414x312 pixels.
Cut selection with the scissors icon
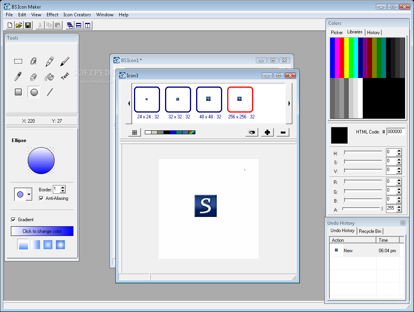[40, 25]
